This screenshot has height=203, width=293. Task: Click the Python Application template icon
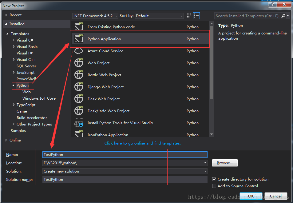[x=79, y=38]
